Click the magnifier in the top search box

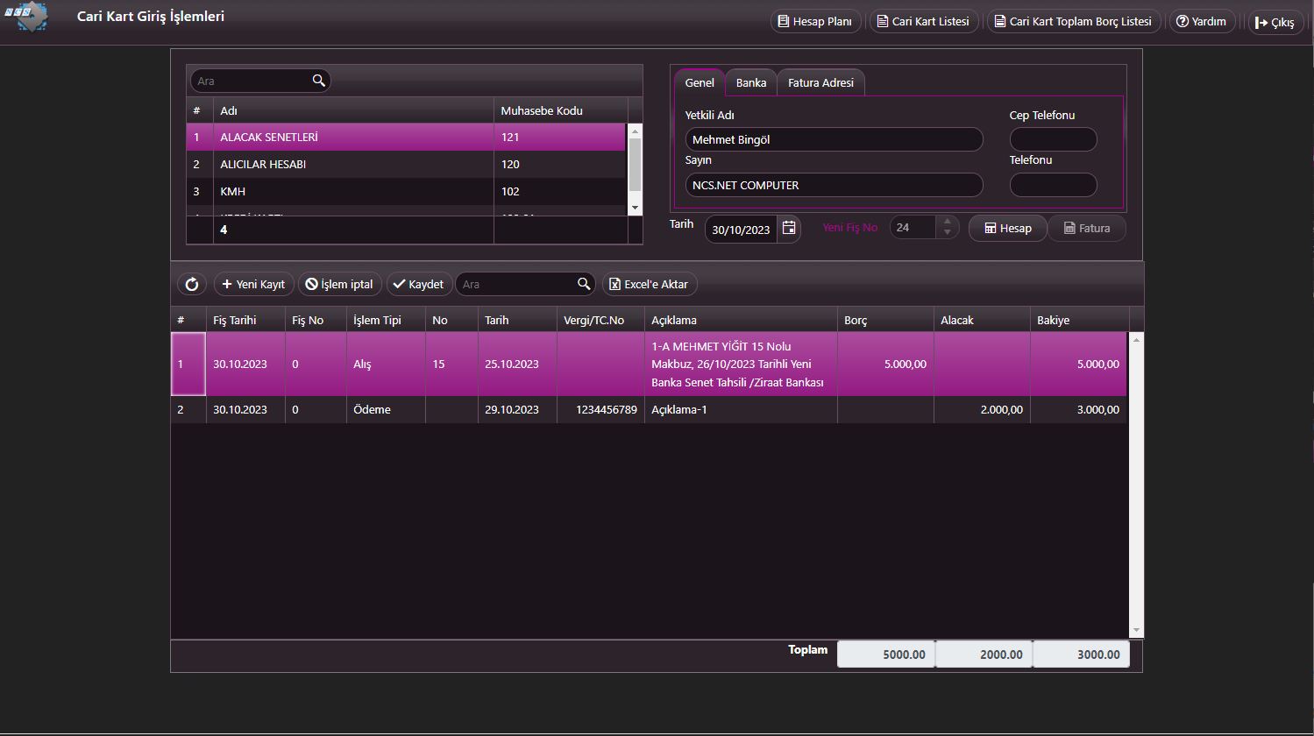pyautogui.click(x=319, y=81)
